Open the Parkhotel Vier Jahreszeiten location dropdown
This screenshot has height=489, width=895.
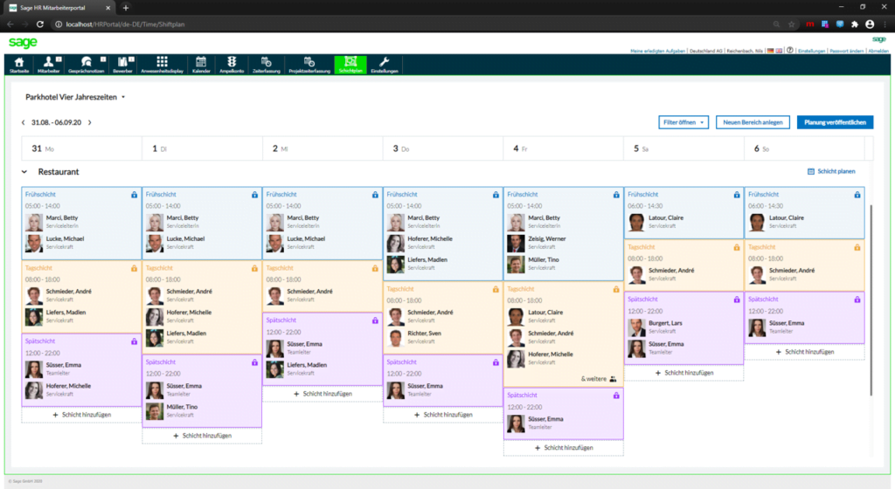[x=75, y=98]
